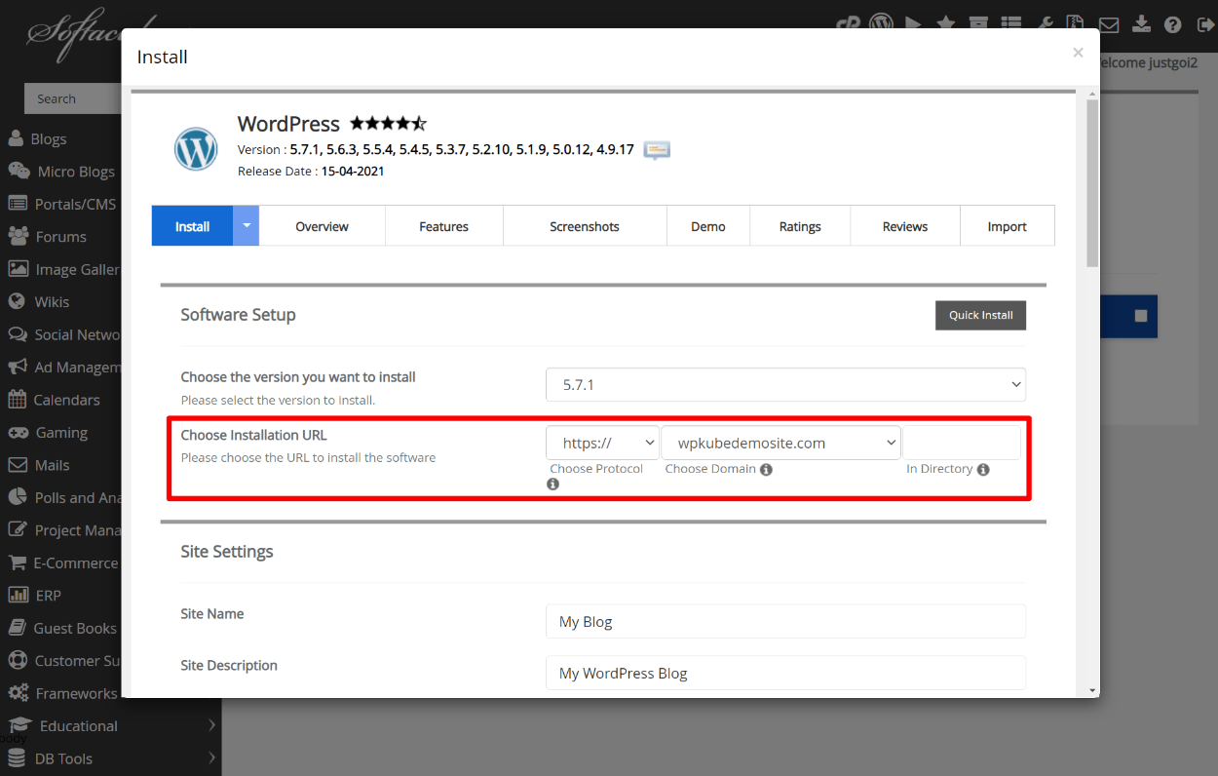Click the download icon in top bar
The height and width of the screenshot is (776, 1218).
point(1141,24)
